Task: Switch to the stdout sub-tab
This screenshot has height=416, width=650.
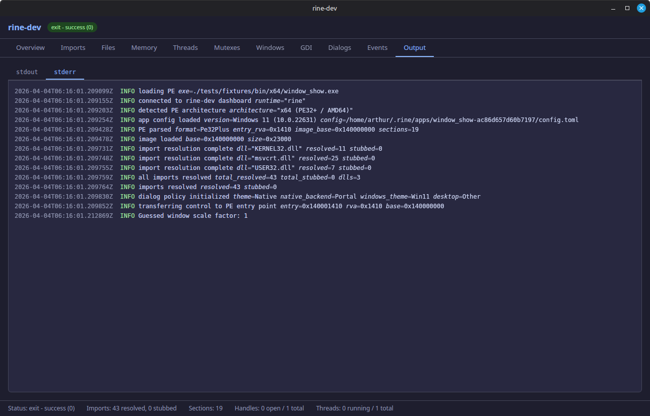Action: [27, 72]
